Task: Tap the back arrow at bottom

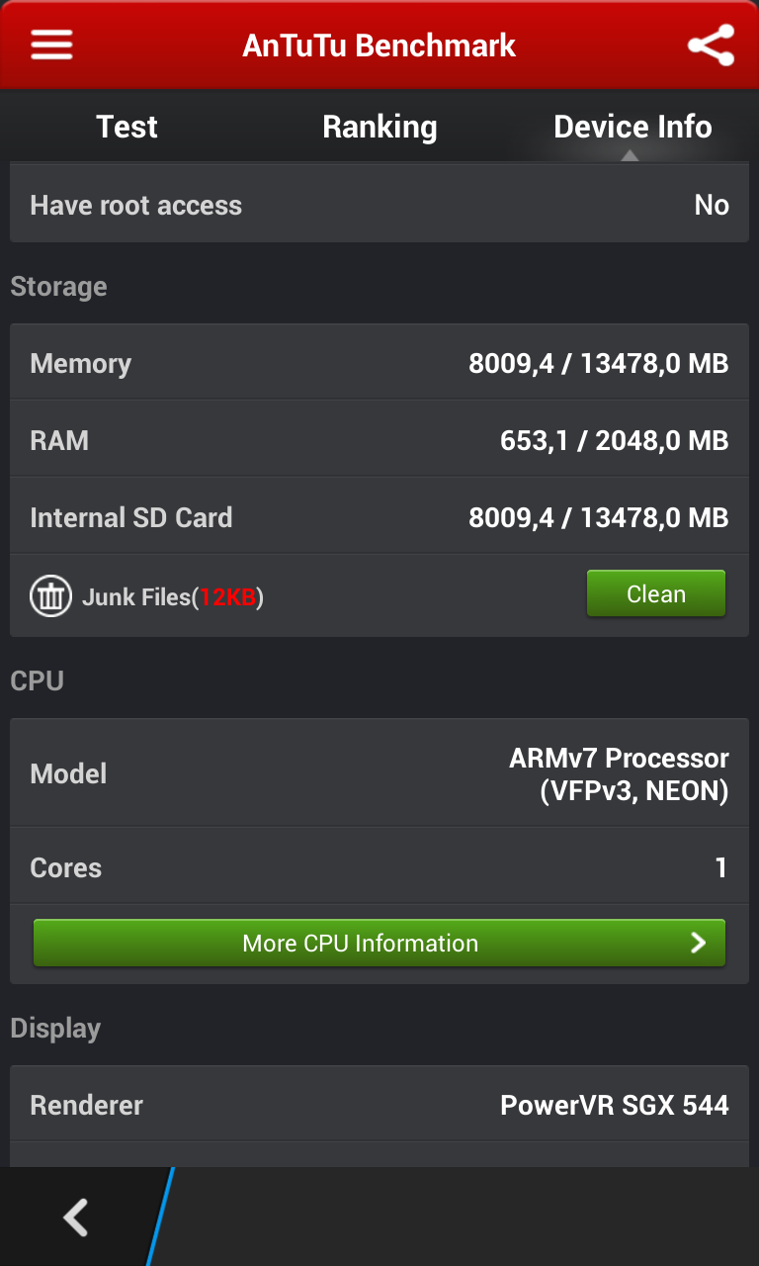Action: click(76, 1218)
